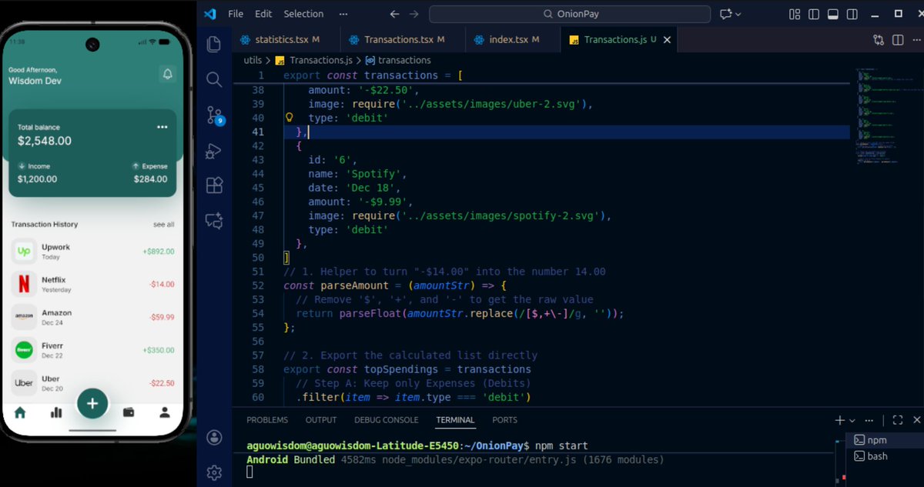
Task: Click the transactions symbol breadcrumb
Action: point(398,60)
